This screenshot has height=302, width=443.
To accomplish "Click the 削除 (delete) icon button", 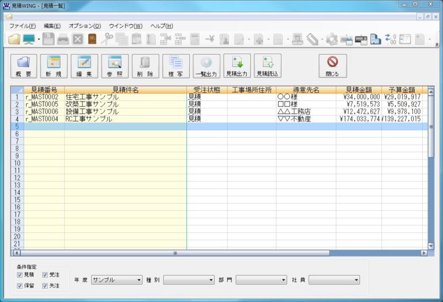I will point(145,66).
